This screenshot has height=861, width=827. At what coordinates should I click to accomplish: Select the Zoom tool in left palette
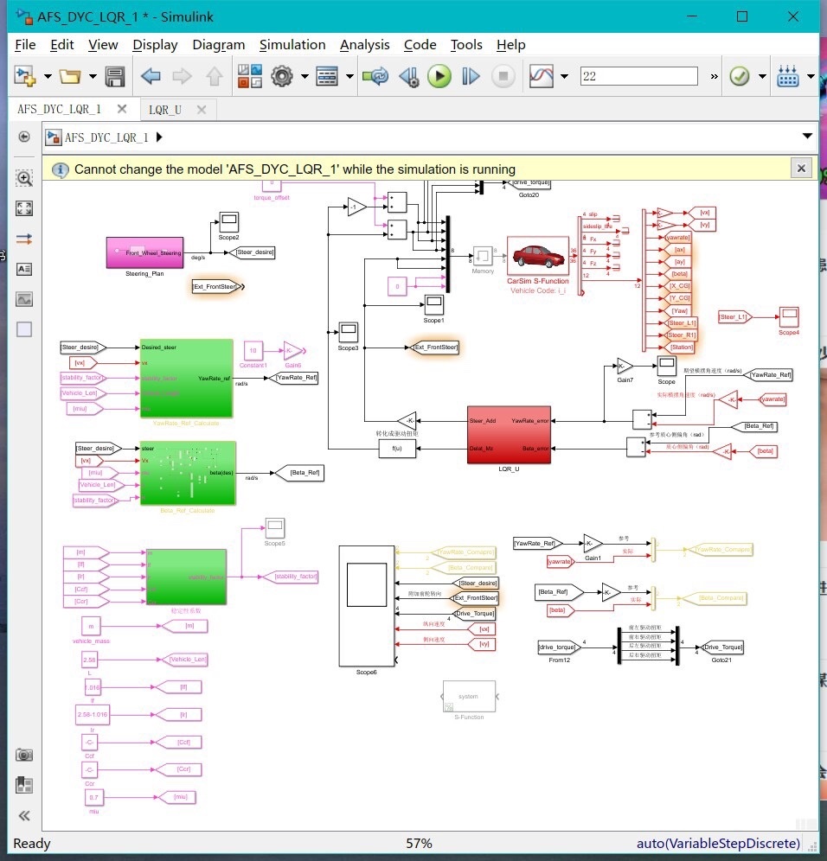(x=24, y=178)
